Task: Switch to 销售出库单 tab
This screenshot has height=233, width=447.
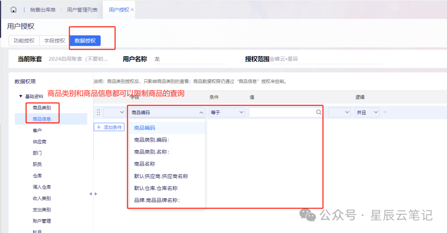Action: [x=43, y=10]
